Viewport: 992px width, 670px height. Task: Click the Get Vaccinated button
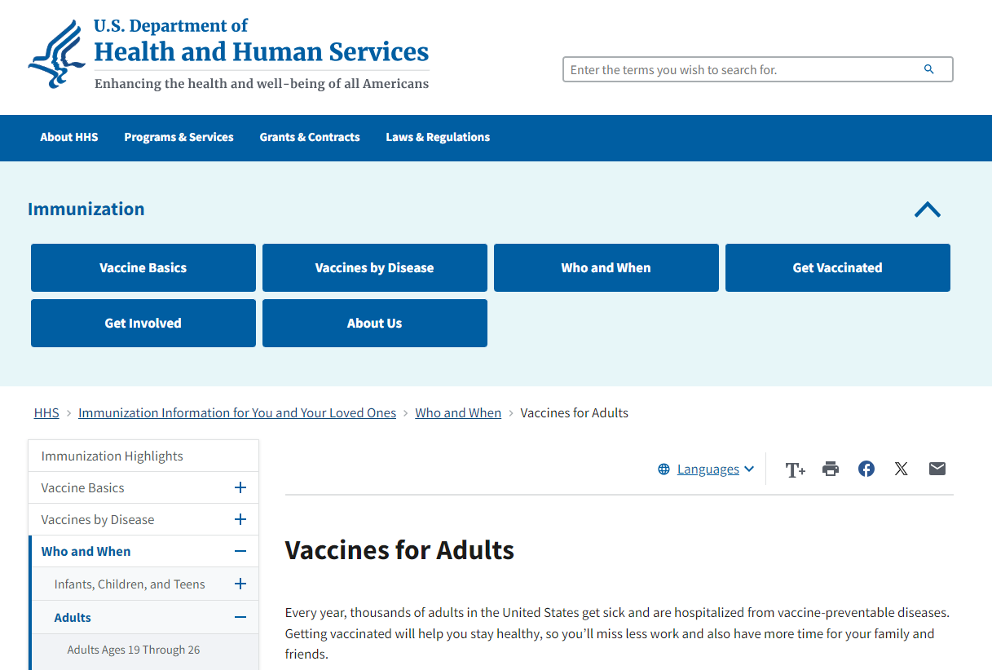coord(837,267)
